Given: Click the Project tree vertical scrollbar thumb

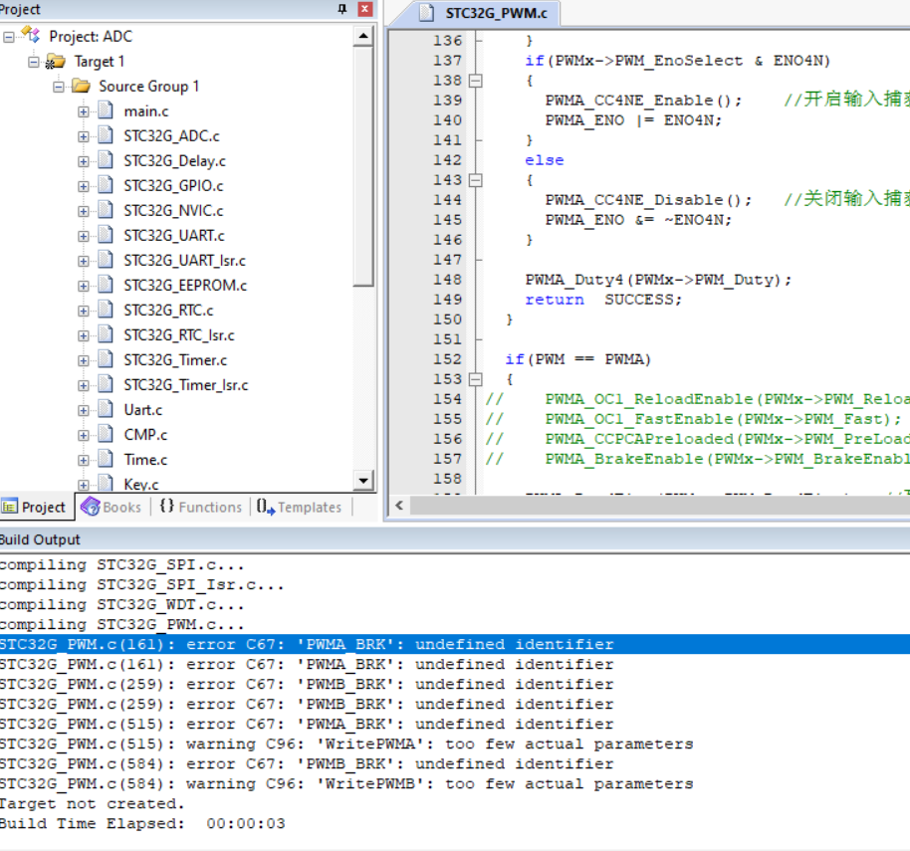Looking at the screenshot, I should [x=363, y=166].
